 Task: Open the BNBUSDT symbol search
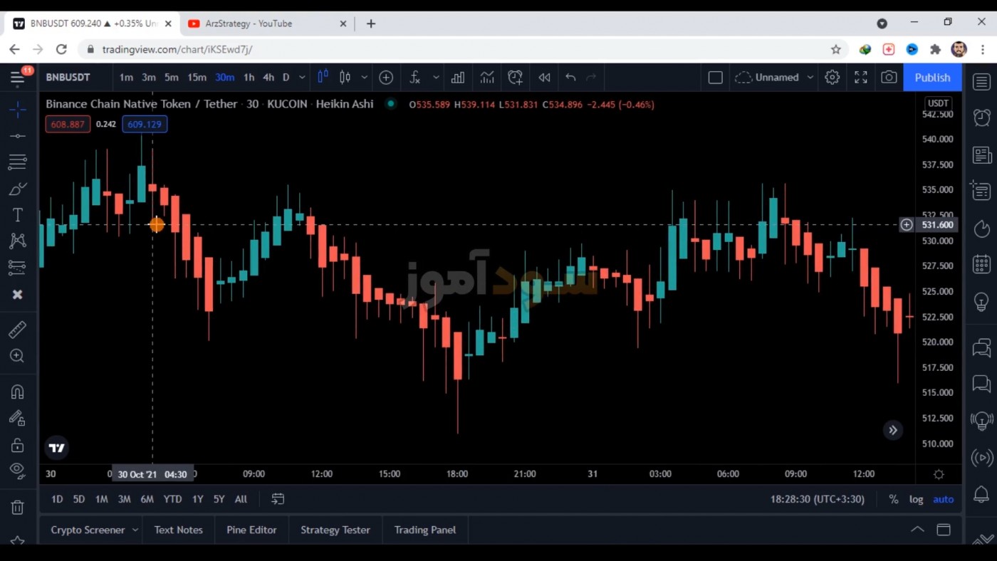click(68, 78)
